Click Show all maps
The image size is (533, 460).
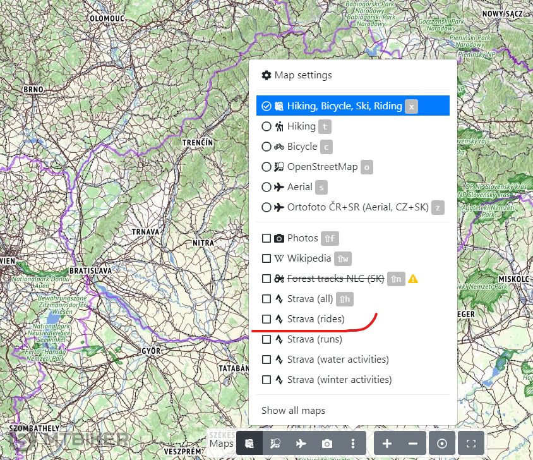pyautogui.click(x=294, y=410)
